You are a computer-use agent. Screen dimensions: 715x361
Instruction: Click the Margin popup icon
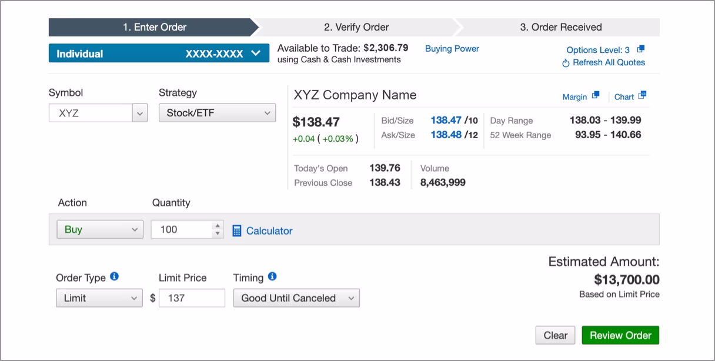pyautogui.click(x=596, y=95)
